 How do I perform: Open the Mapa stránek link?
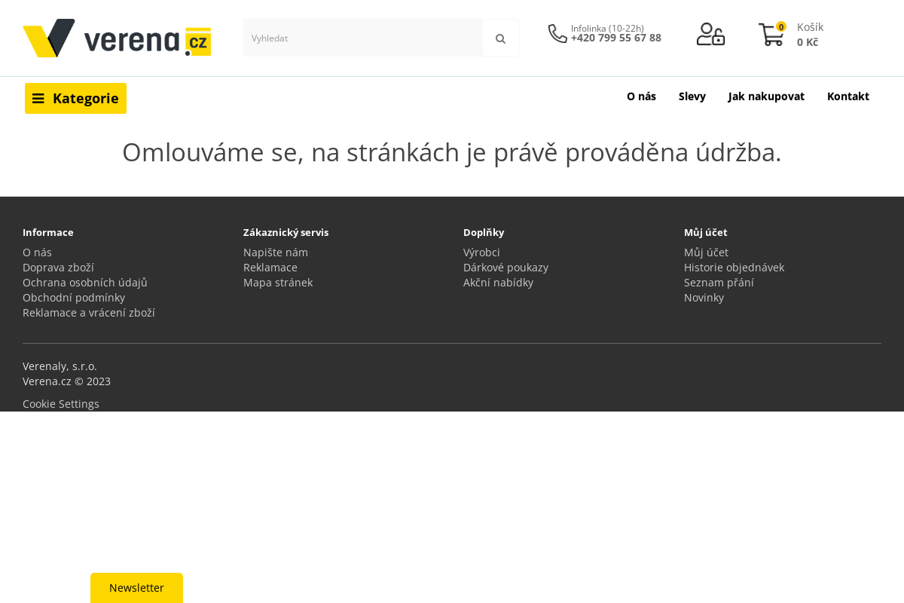coord(277,283)
